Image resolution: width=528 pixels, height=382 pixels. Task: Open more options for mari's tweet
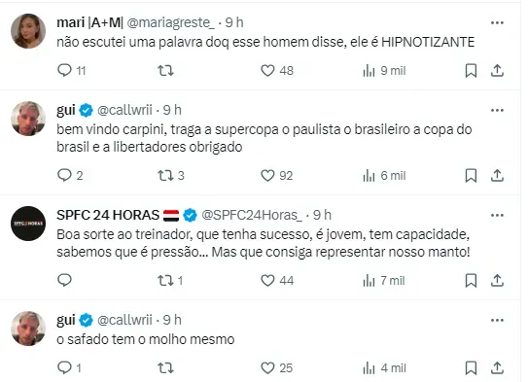(497, 23)
